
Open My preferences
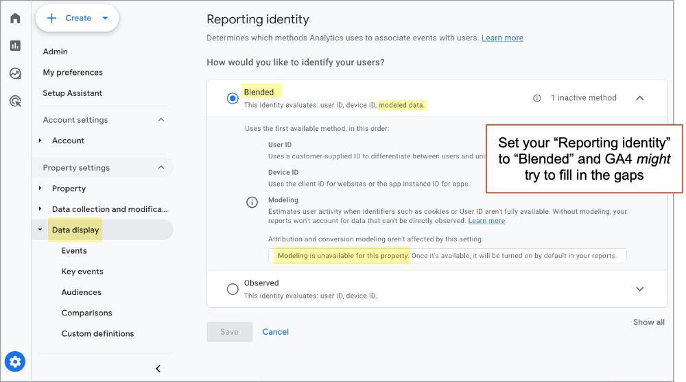coord(73,72)
